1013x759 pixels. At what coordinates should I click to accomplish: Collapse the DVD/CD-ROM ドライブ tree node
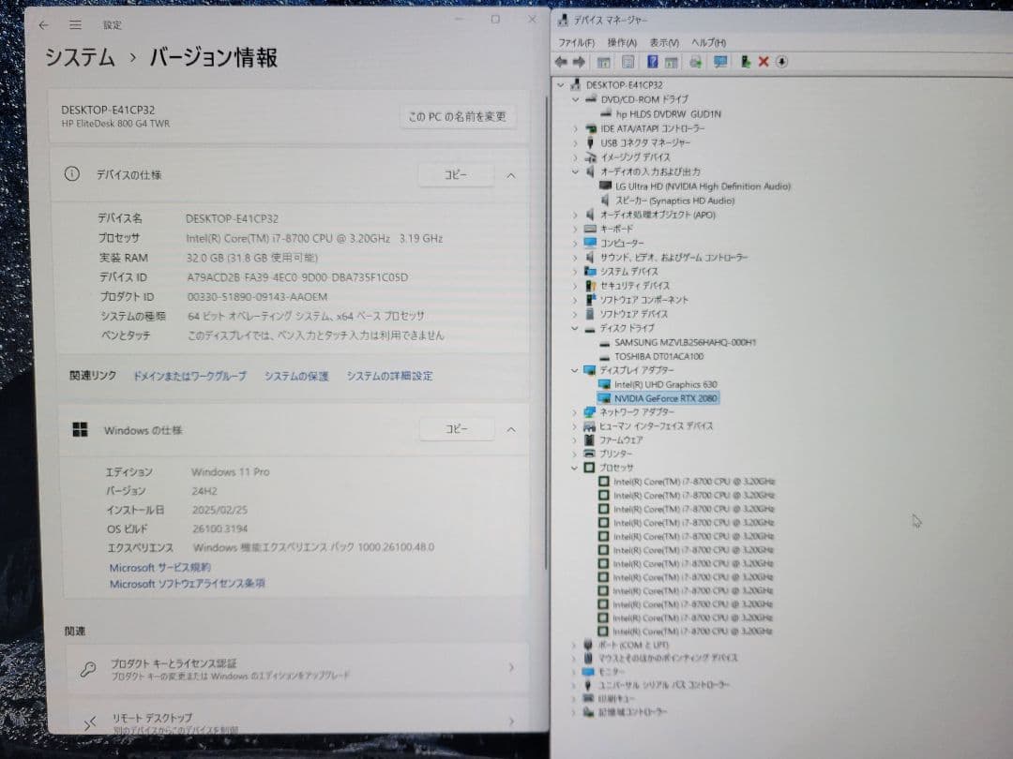(x=575, y=100)
